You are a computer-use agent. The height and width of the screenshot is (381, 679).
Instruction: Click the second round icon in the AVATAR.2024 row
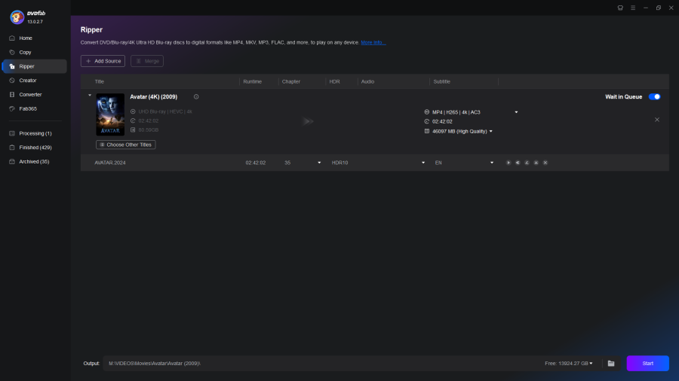[x=518, y=163]
